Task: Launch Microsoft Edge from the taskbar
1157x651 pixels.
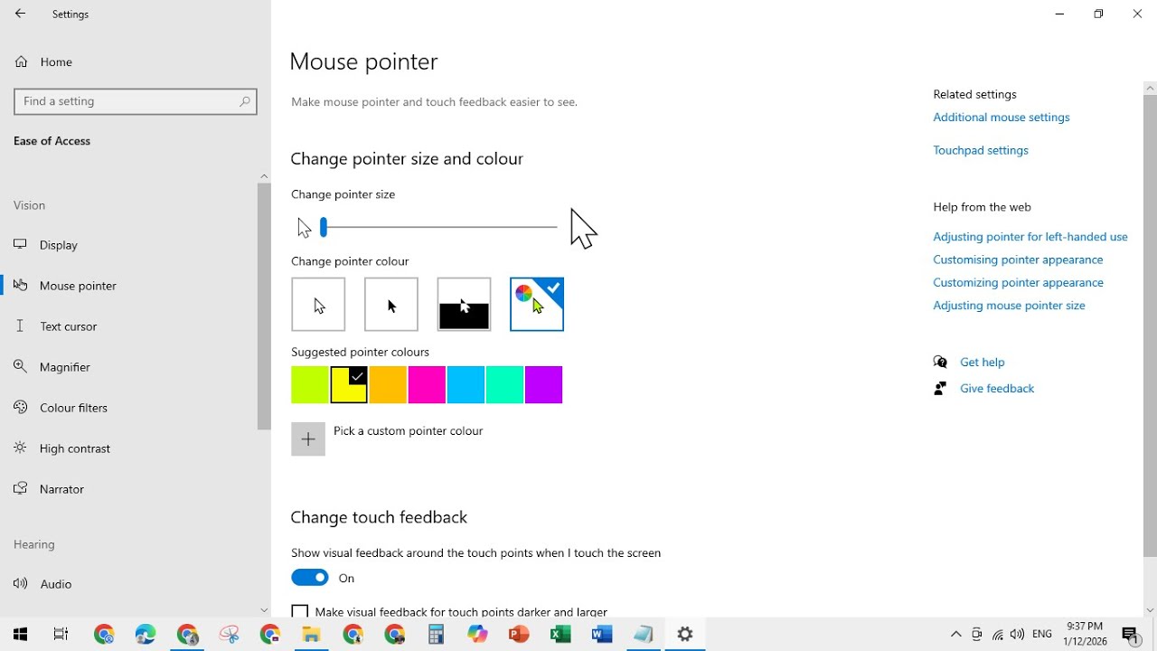Action: [x=146, y=635]
